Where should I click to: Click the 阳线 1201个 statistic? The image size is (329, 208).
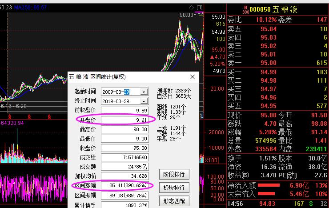[x=171, y=107]
